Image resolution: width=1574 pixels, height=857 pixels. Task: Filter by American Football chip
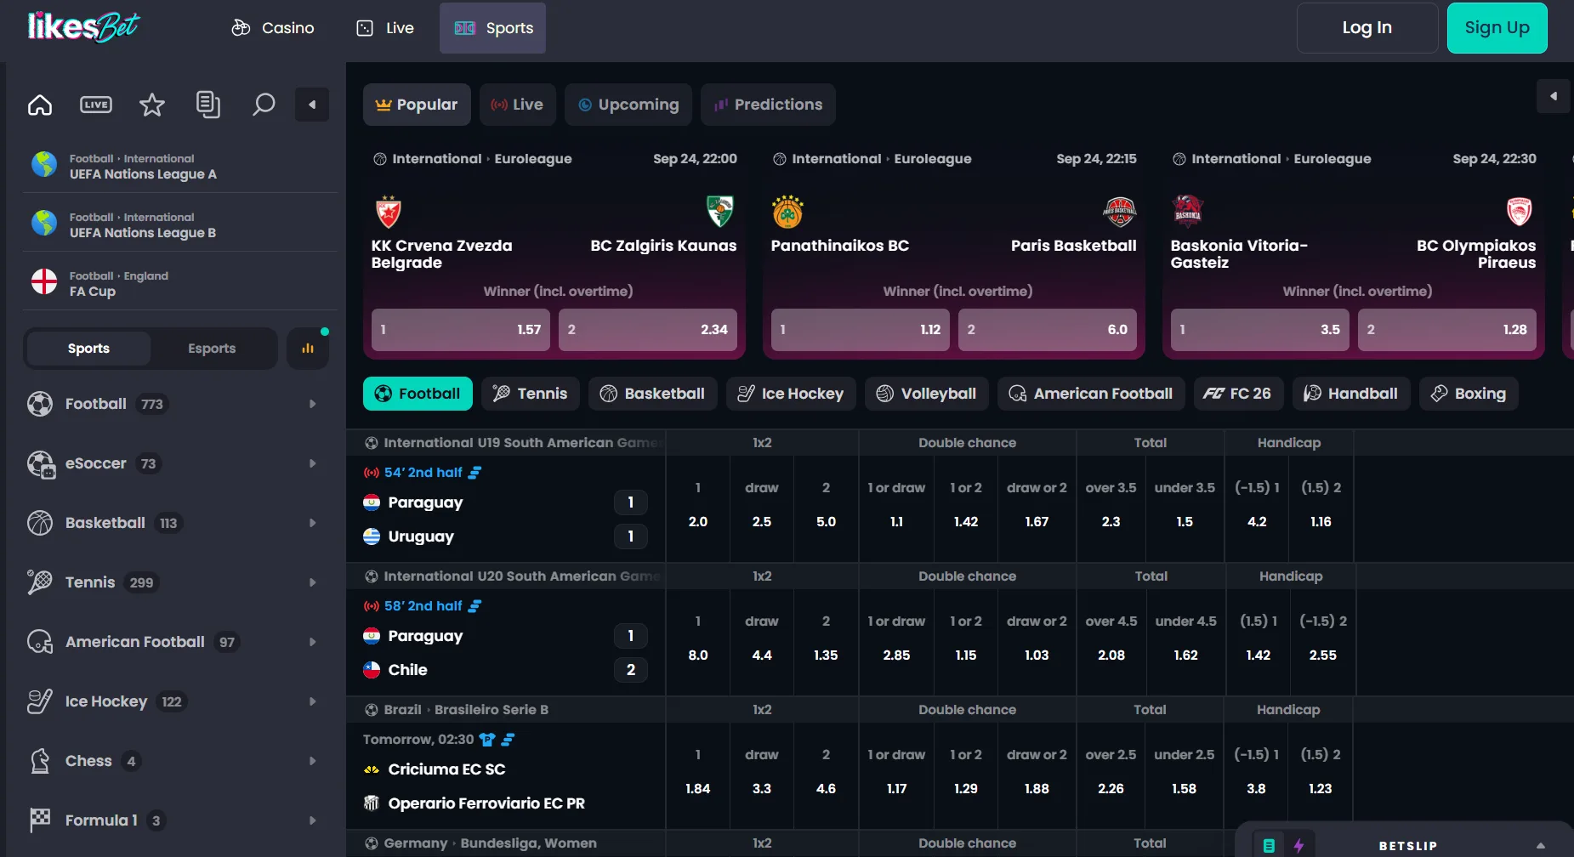[x=1091, y=394]
